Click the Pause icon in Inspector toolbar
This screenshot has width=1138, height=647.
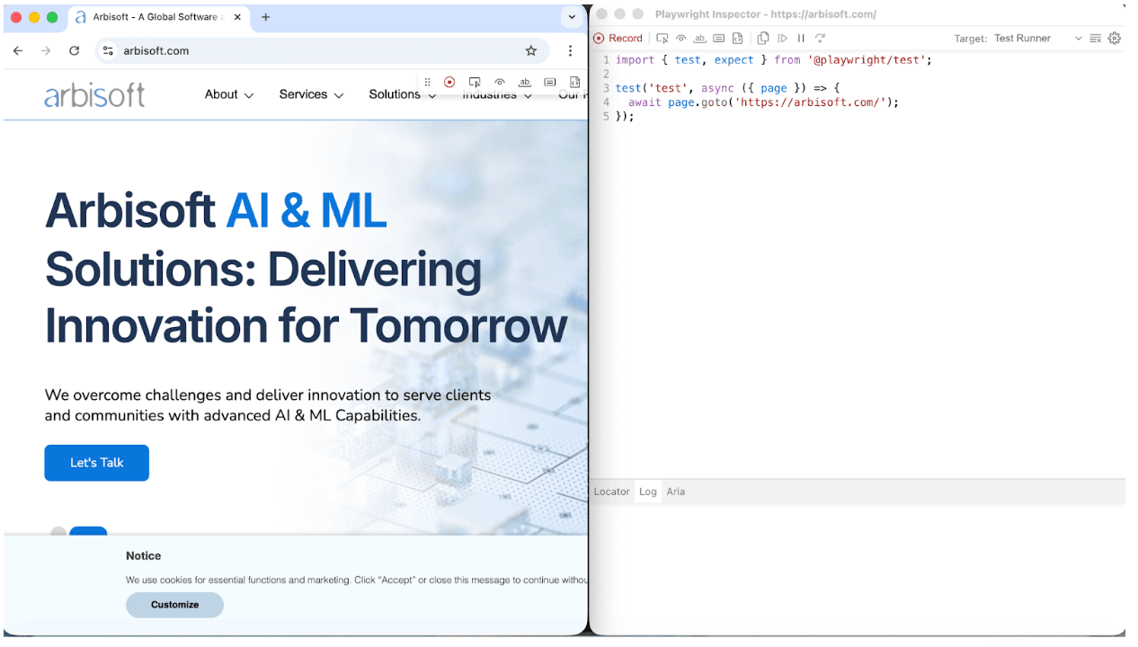pyautogui.click(x=801, y=39)
